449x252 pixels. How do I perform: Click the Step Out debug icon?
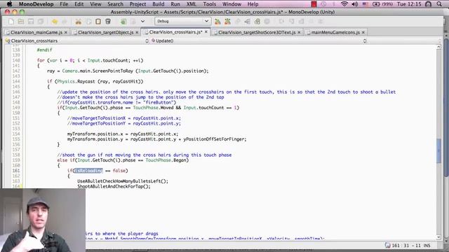(301, 22)
